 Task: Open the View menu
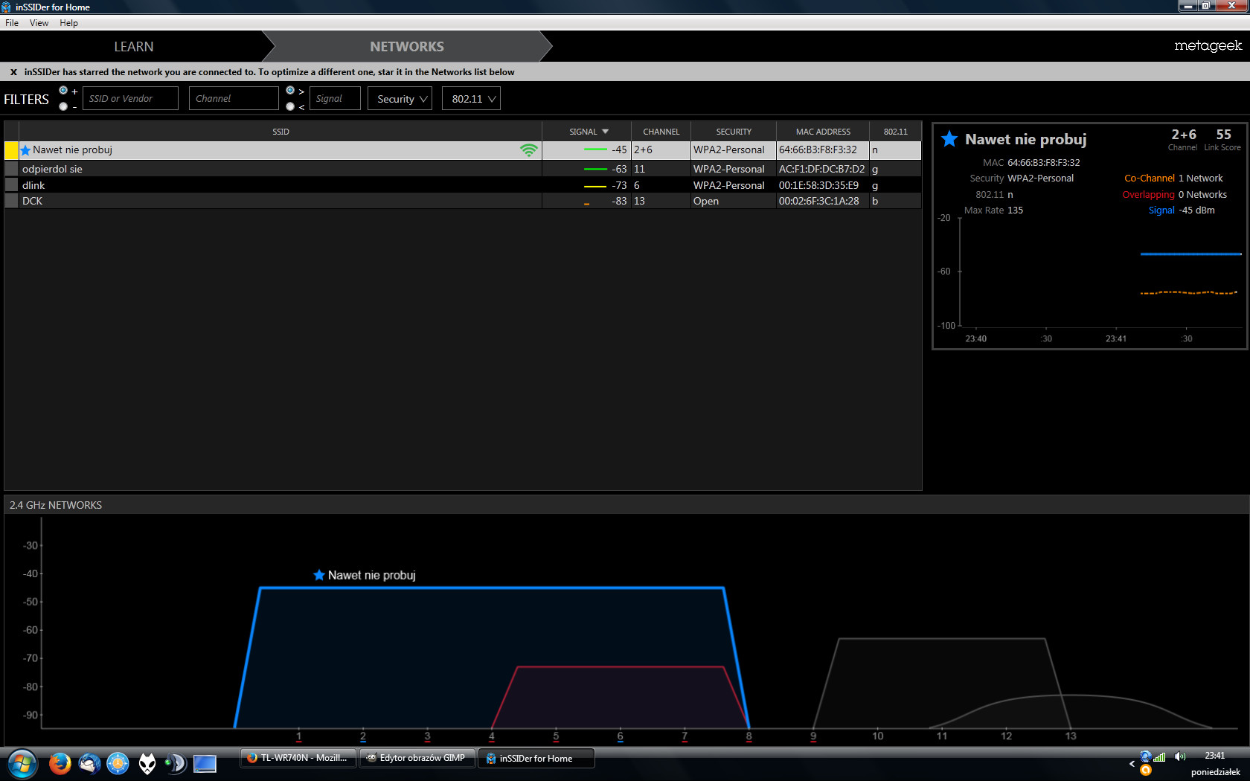pos(39,23)
